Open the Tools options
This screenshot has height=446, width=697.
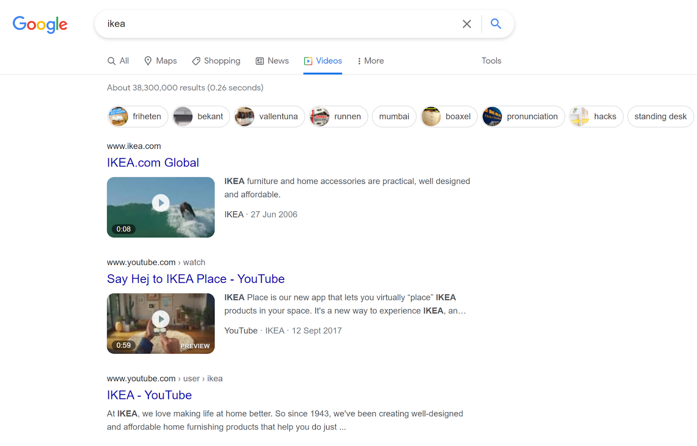pos(491,61)
